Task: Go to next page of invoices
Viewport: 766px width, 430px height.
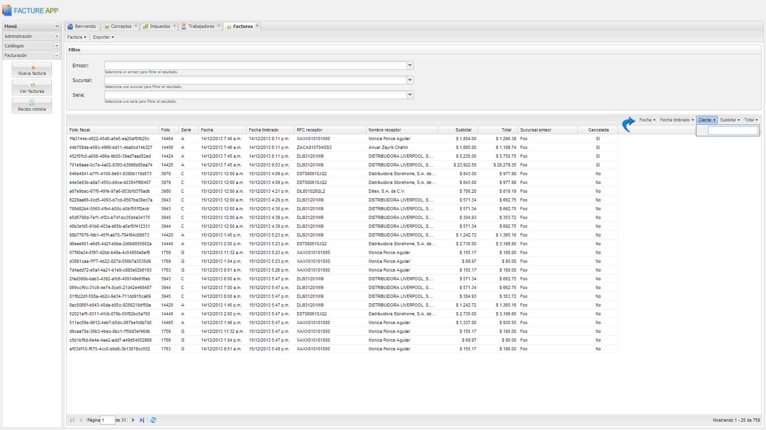Action: (x=133, y=420)
